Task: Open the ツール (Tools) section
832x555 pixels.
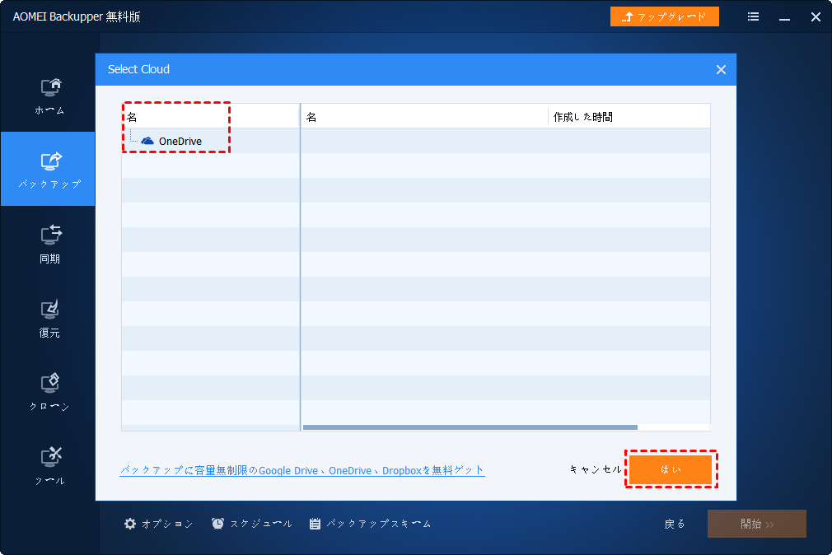Action: pos(49,466)
